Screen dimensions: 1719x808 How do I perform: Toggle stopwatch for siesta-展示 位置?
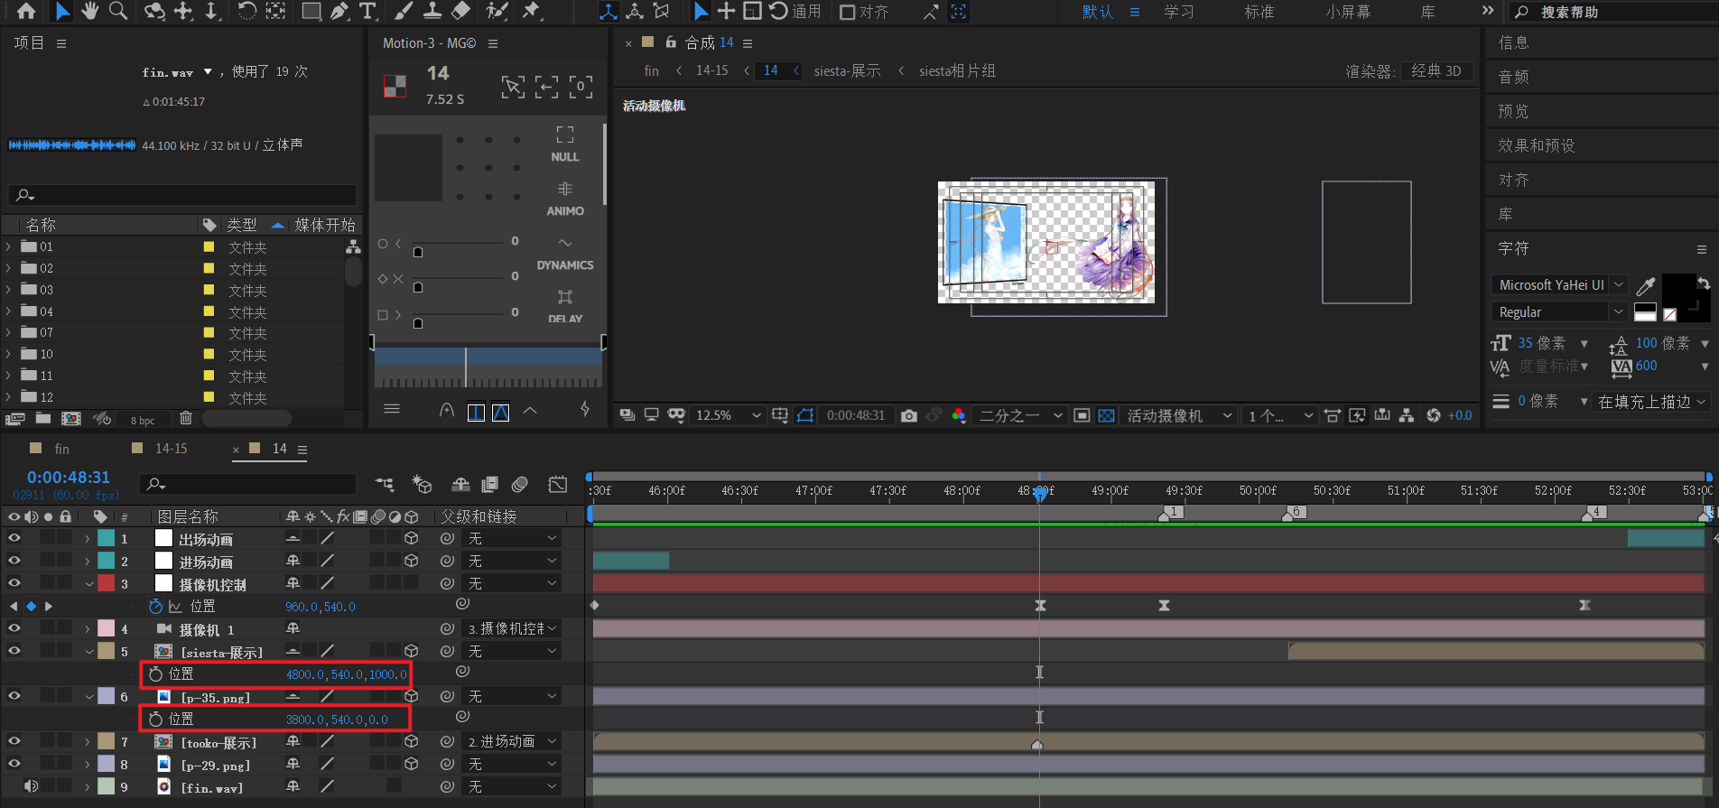click(x=155, y=673)
